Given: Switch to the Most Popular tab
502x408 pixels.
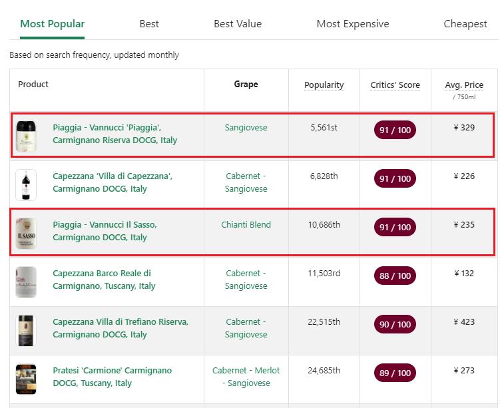Looking at the screenshot, I should [x=52, y=24].
